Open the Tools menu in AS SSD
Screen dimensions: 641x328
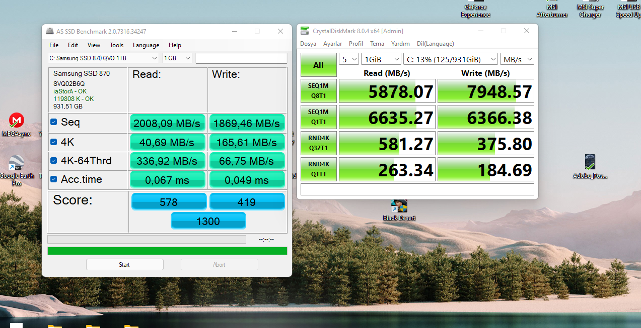pos(116,45)
